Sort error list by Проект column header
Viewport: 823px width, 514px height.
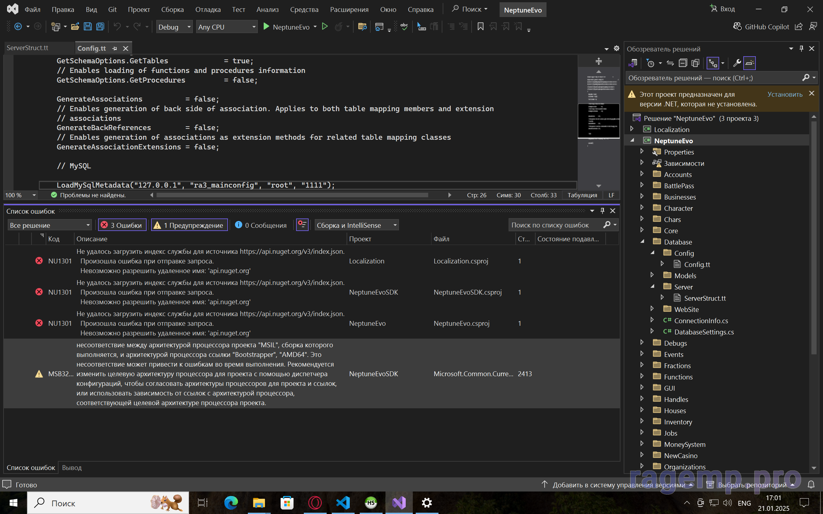point(389,239)
